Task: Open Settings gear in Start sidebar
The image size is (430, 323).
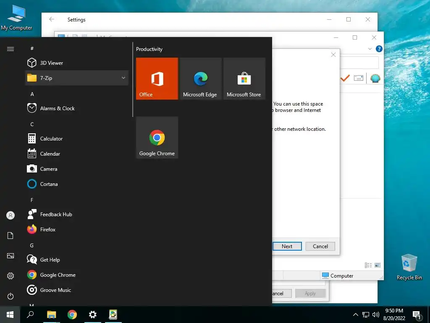Action: pos(10,276)
